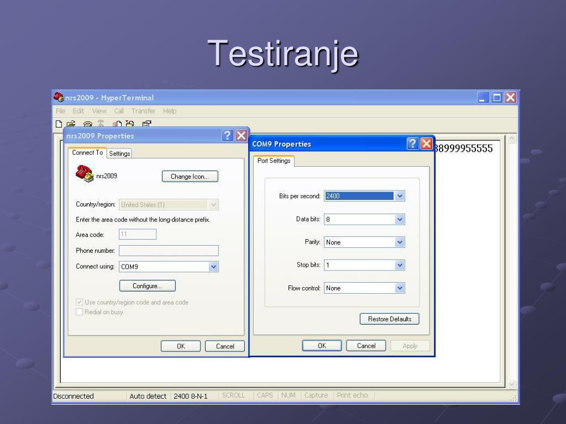Click the Phone number input field
The image size is (566, 424).
tap(169, 251)
